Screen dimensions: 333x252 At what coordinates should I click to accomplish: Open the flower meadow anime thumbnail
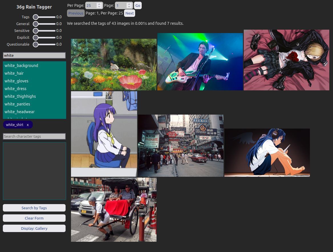114,64
